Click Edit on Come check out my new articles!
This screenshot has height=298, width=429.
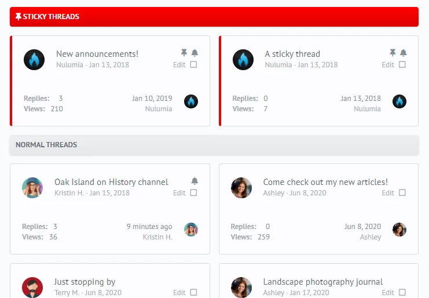click(388, 193)
